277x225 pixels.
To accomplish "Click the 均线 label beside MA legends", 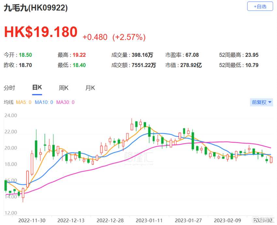I will pyautogui.click(x=9, y=102).
